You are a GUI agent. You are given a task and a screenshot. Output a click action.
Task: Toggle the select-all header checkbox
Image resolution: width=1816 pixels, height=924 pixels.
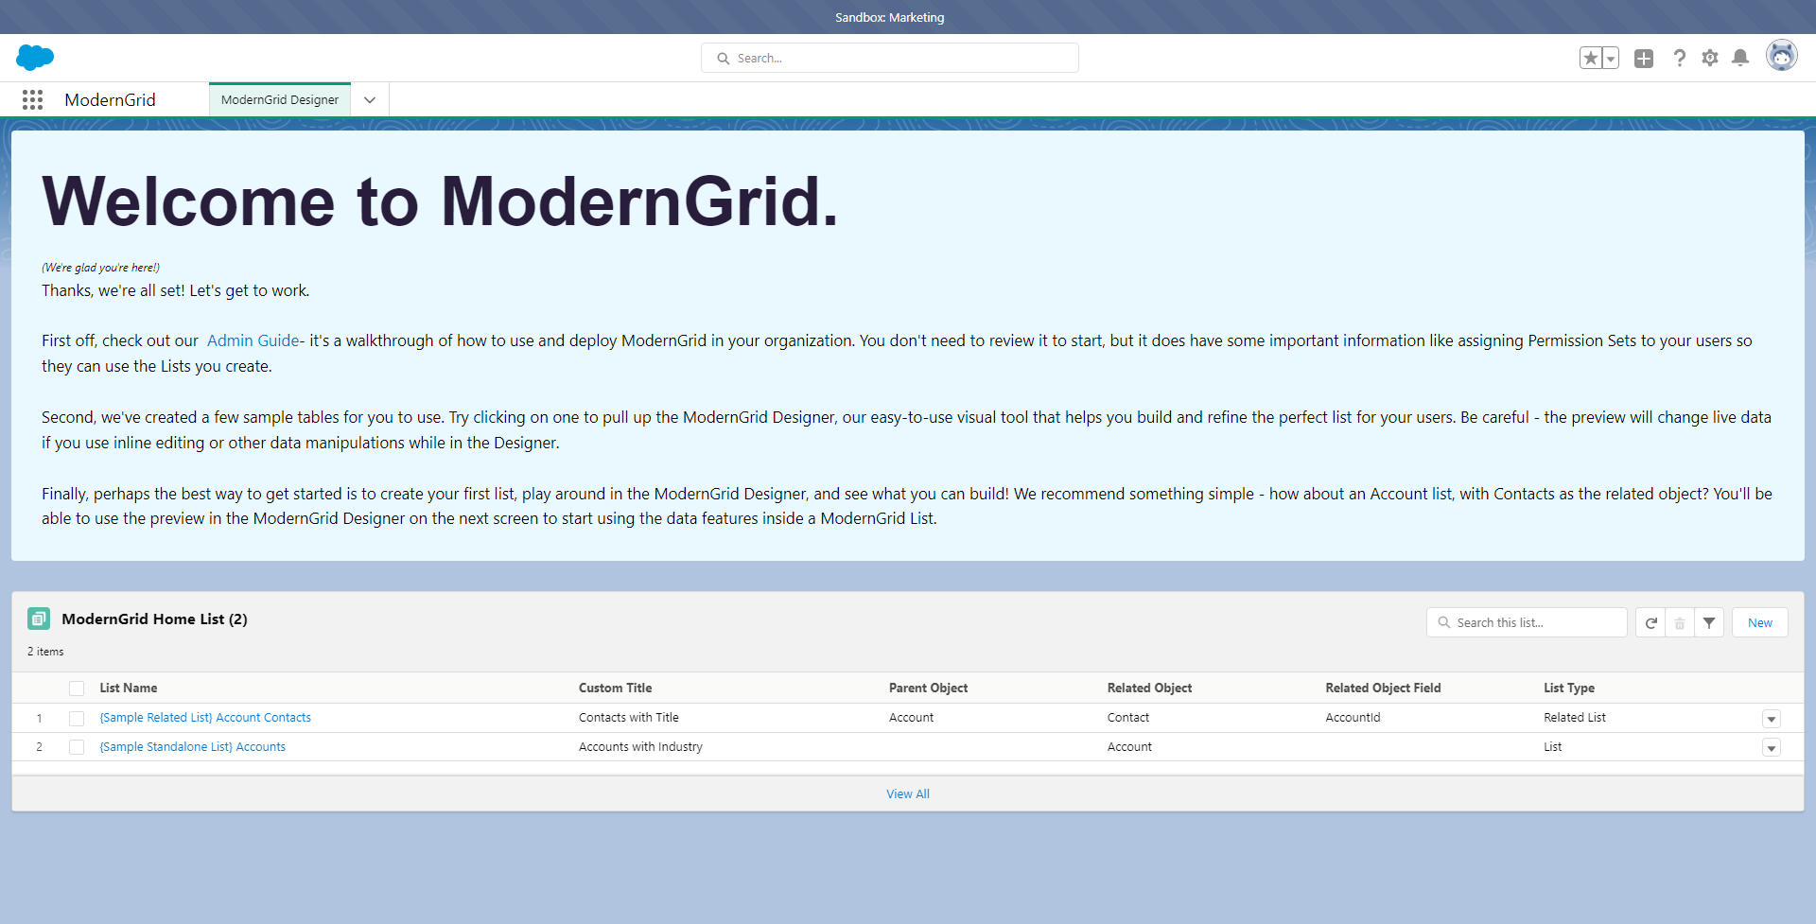pos(77,689)
